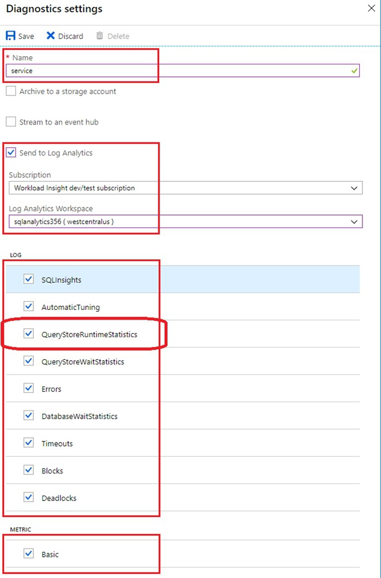This screenshot has width=381, height=578.
Task: Uncheck the Blocks log checkbox
Action: point(29,470)
